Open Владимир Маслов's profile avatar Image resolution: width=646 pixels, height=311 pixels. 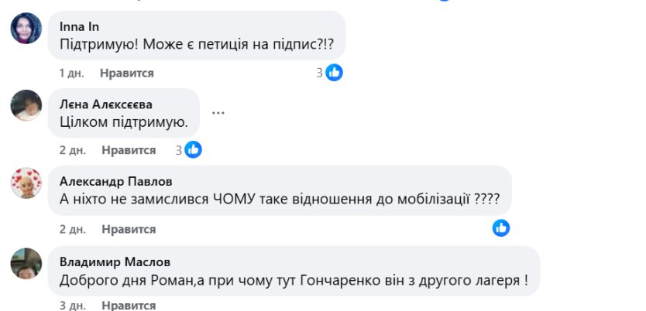26,263
